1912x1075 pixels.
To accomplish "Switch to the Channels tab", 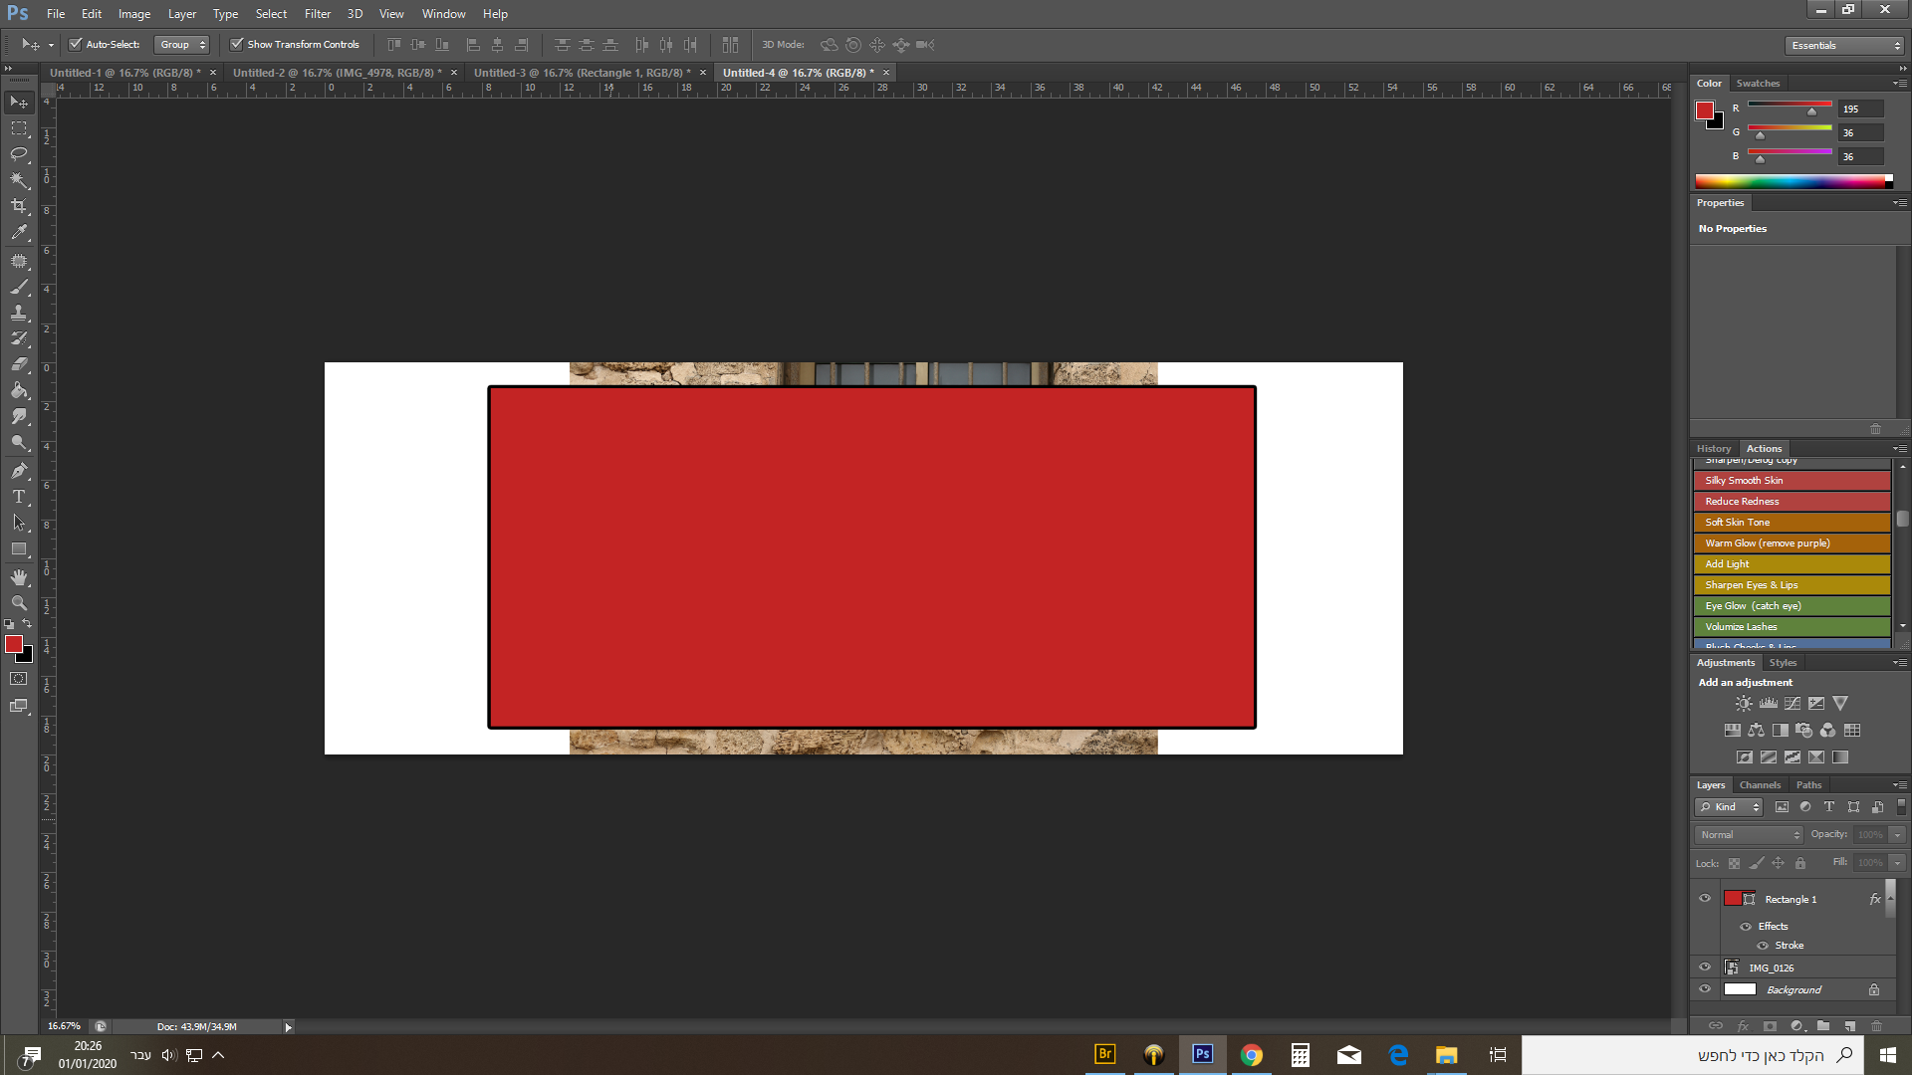I will (1760, 784).
